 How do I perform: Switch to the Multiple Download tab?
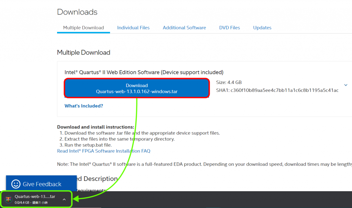pos(84,28)
